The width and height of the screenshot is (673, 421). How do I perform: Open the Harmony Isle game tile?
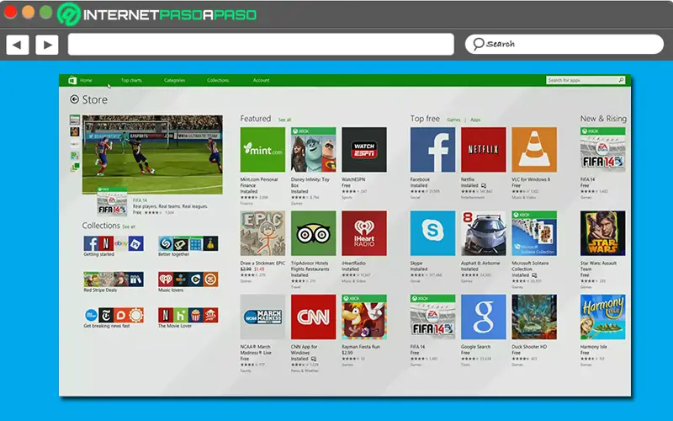tap(602, 317)
